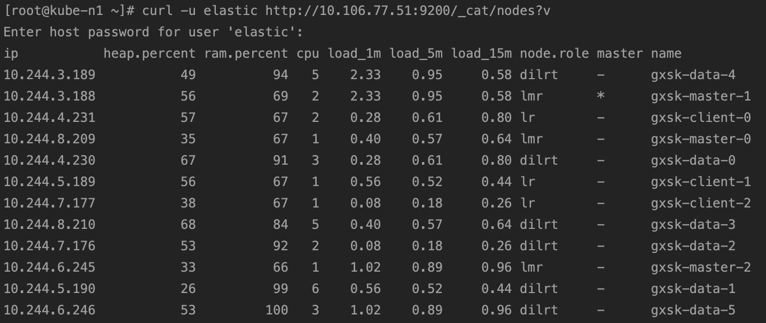Click node name gxsk-master-1

pos(701,96)
